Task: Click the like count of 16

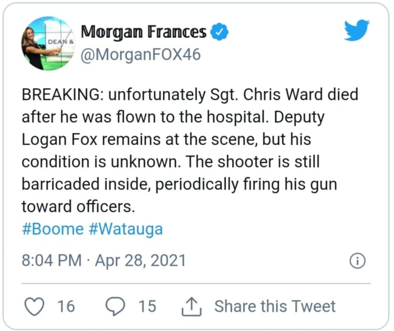Action: 66,306
